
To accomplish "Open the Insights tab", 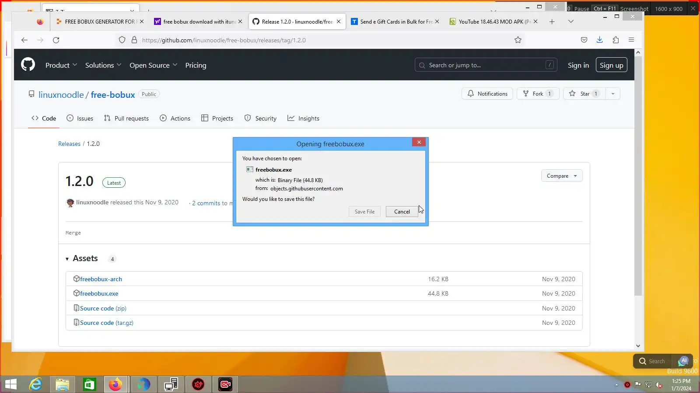I will [x=303, y=118].
